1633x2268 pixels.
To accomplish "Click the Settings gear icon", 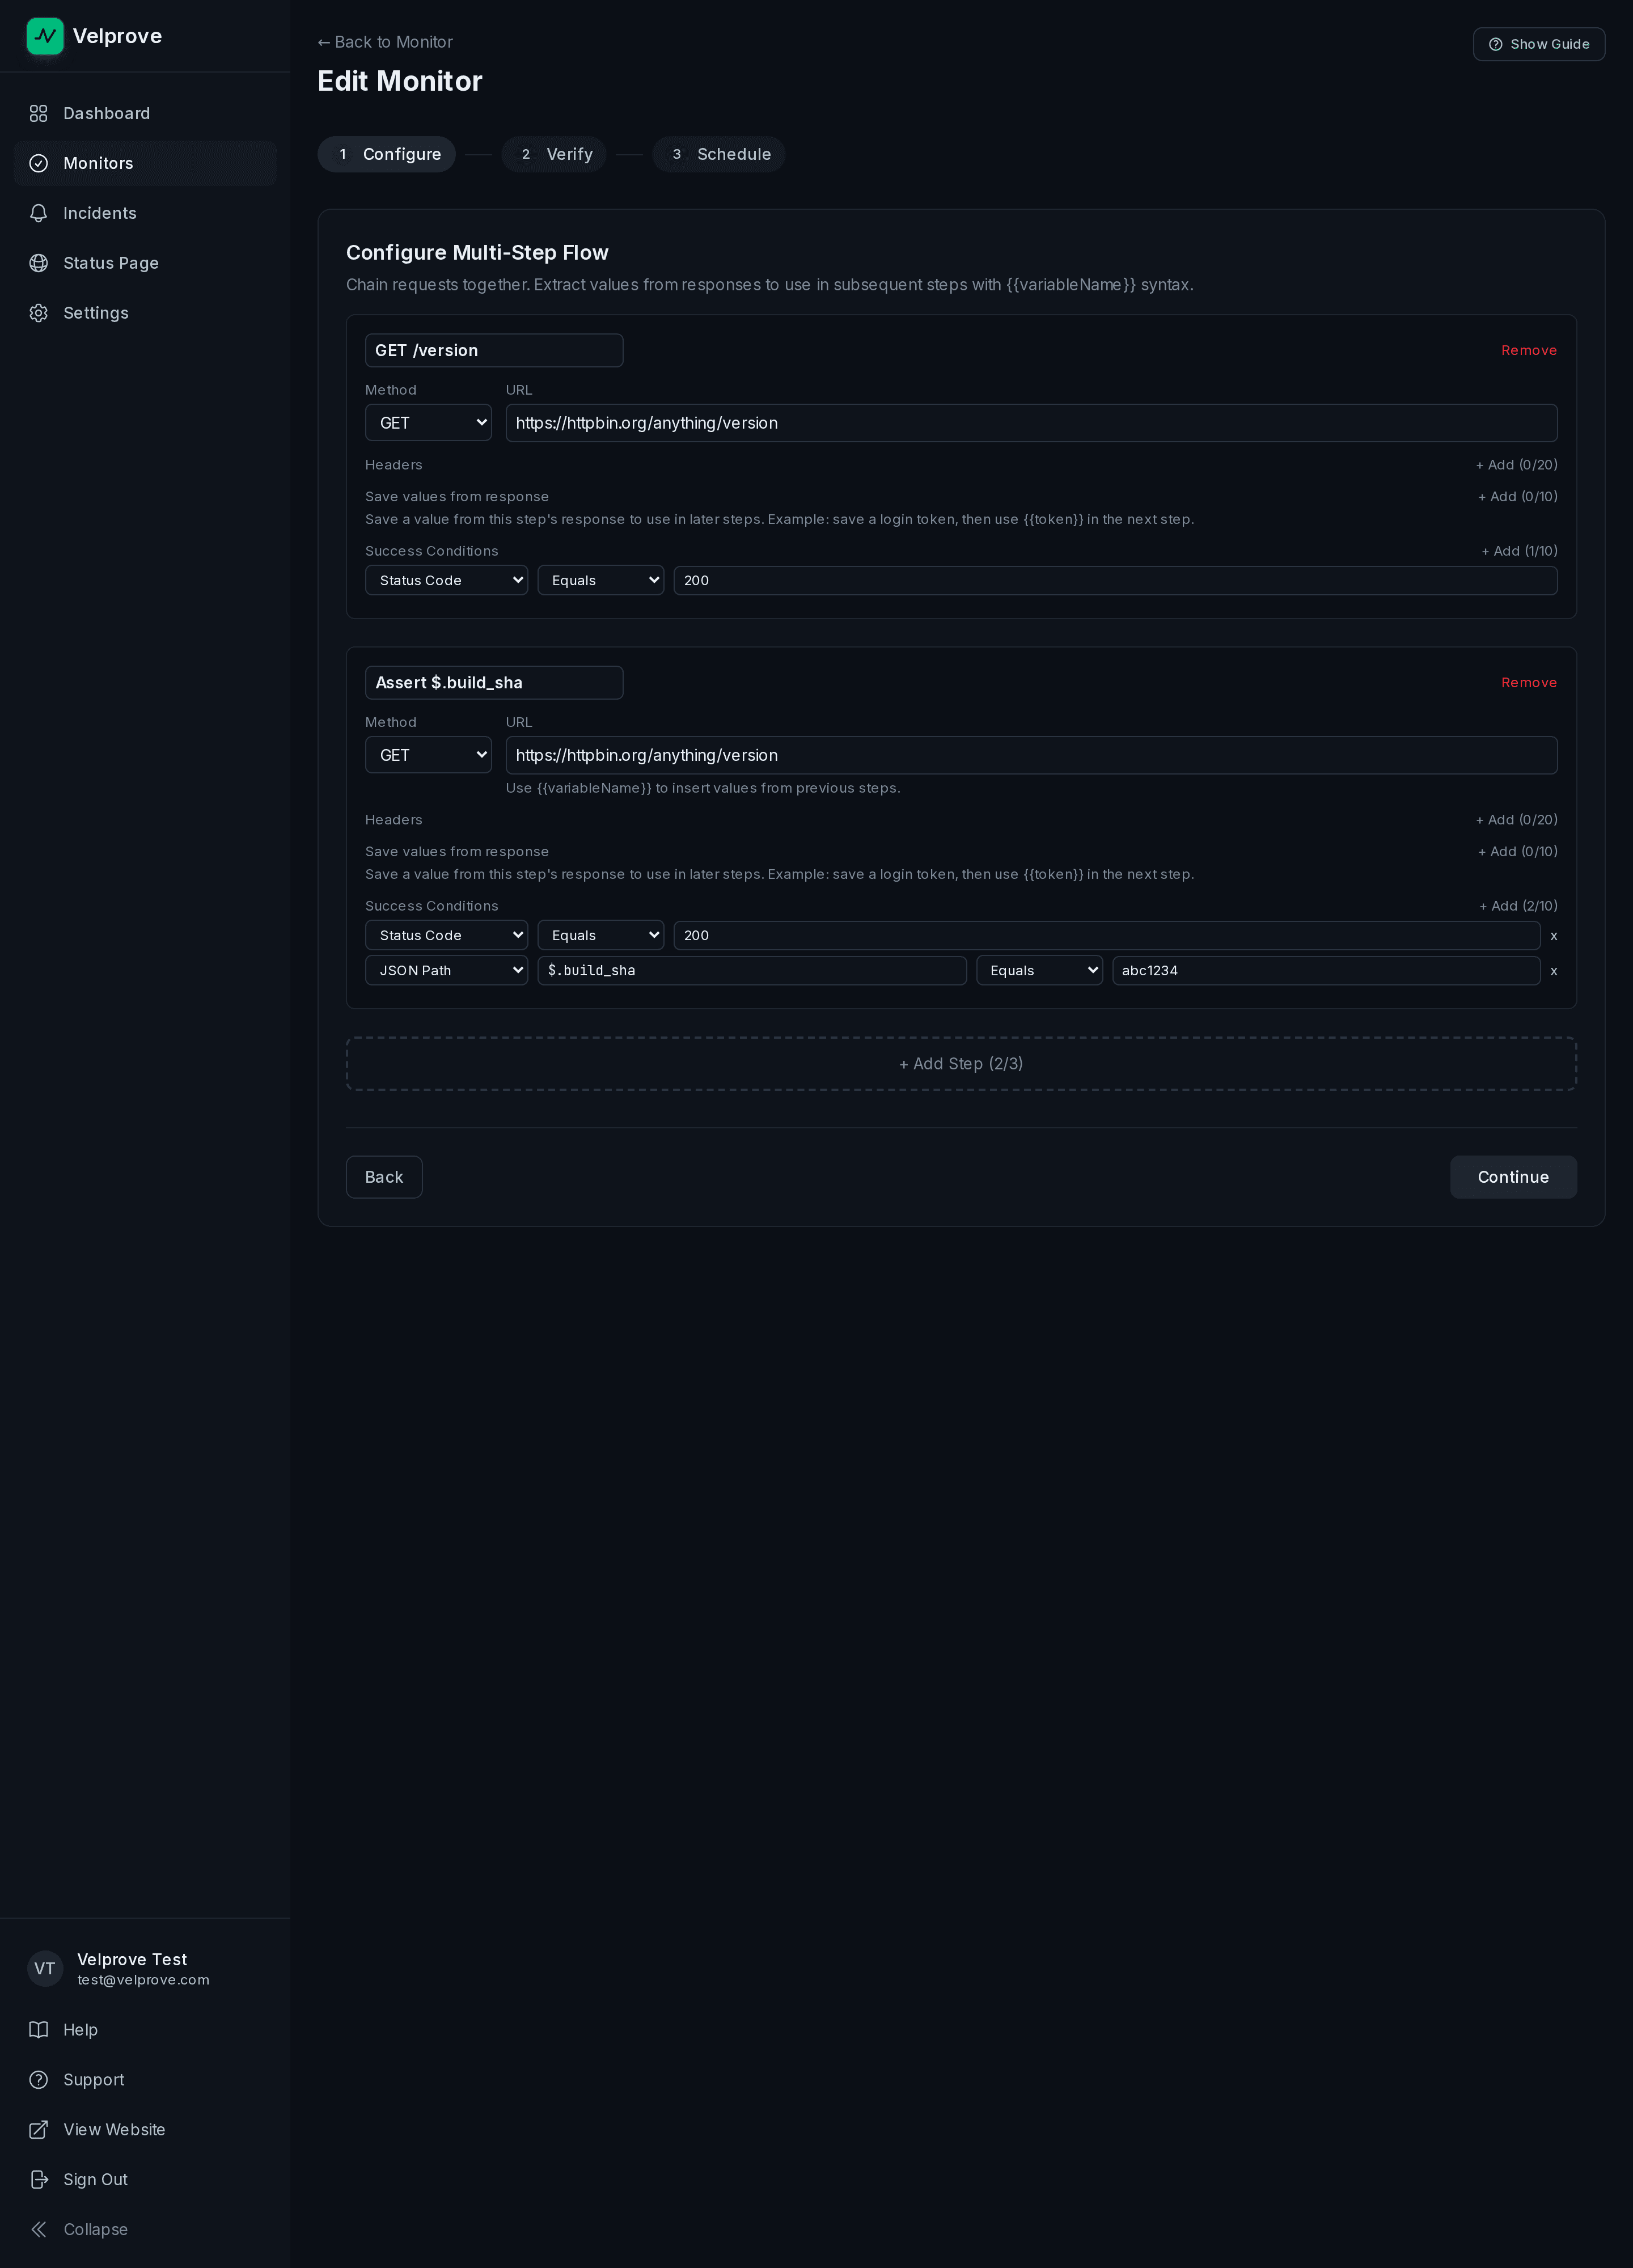I will click(39, 314).
